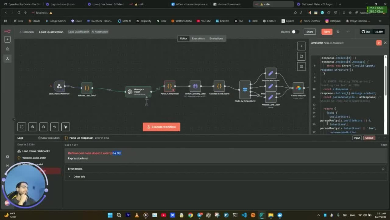Collapse the logs panel chevron

click(x=385, y=138)
